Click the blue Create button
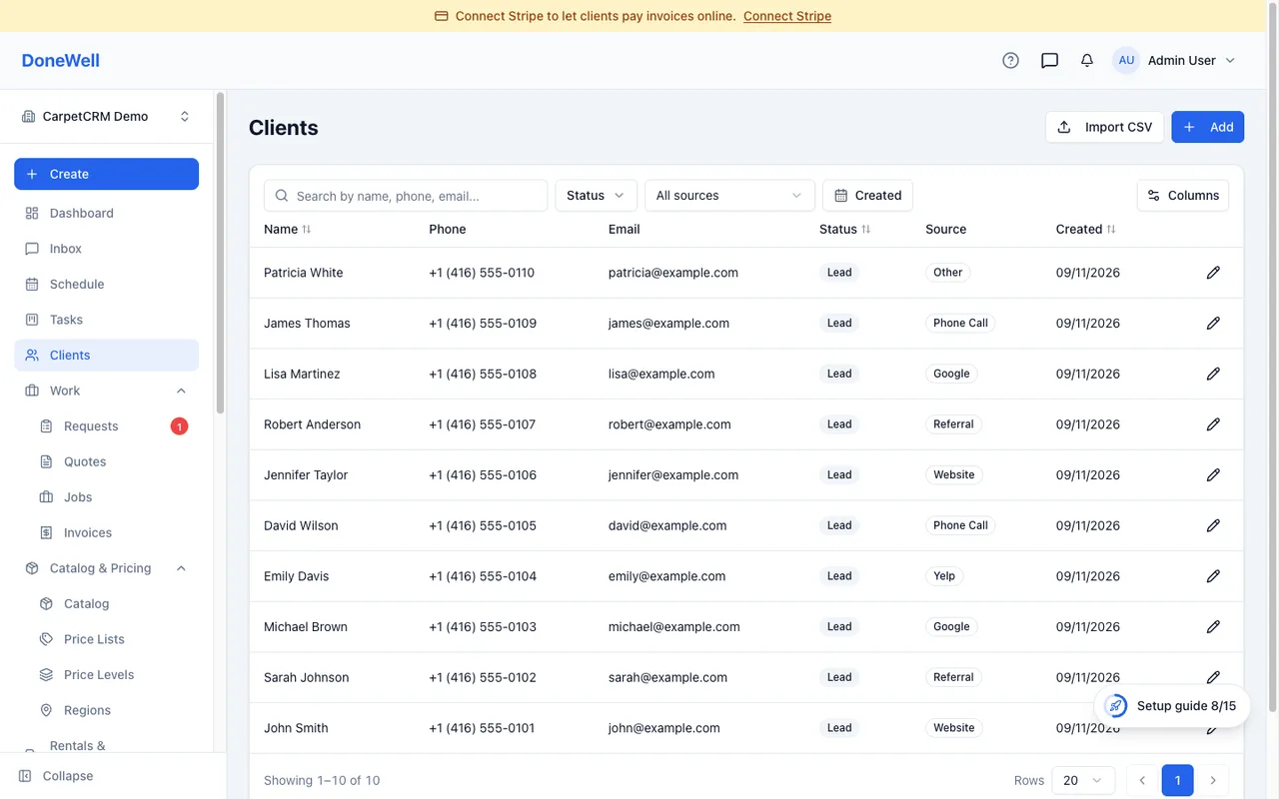1279x799 pixels. pos(106,174)
